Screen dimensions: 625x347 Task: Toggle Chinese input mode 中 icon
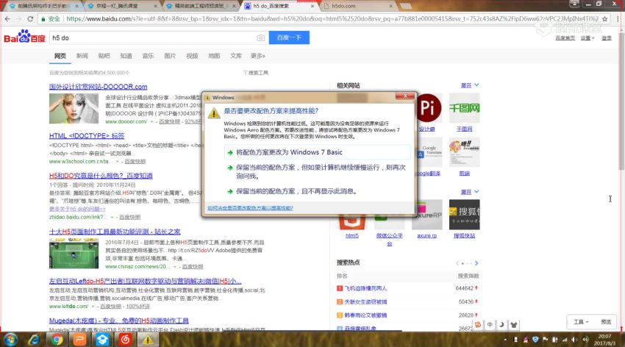(x=490, y=325)
